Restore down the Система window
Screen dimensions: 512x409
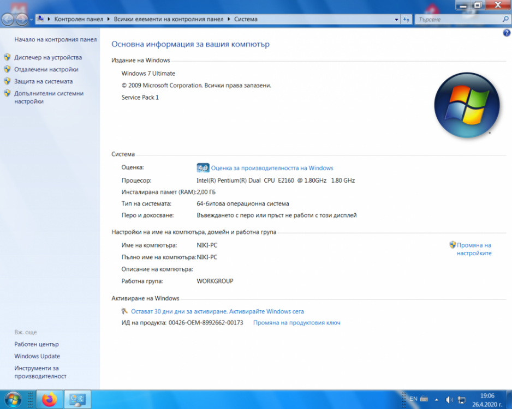(478, 5)
